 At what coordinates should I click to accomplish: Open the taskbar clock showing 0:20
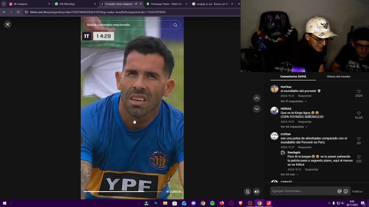pyautogui.click(x=352, y=203)
